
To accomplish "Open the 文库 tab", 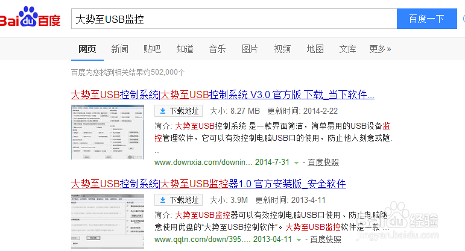I will click(x=347, y=49).
